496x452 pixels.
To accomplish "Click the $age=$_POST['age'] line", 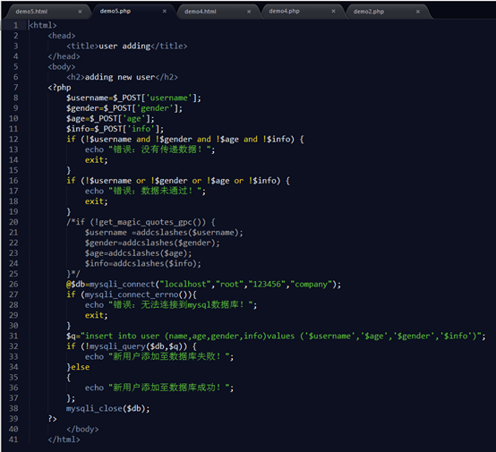I will 110,119.
